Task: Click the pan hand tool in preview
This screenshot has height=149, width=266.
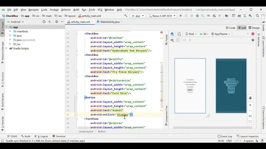Action: (x=250, y=98)
